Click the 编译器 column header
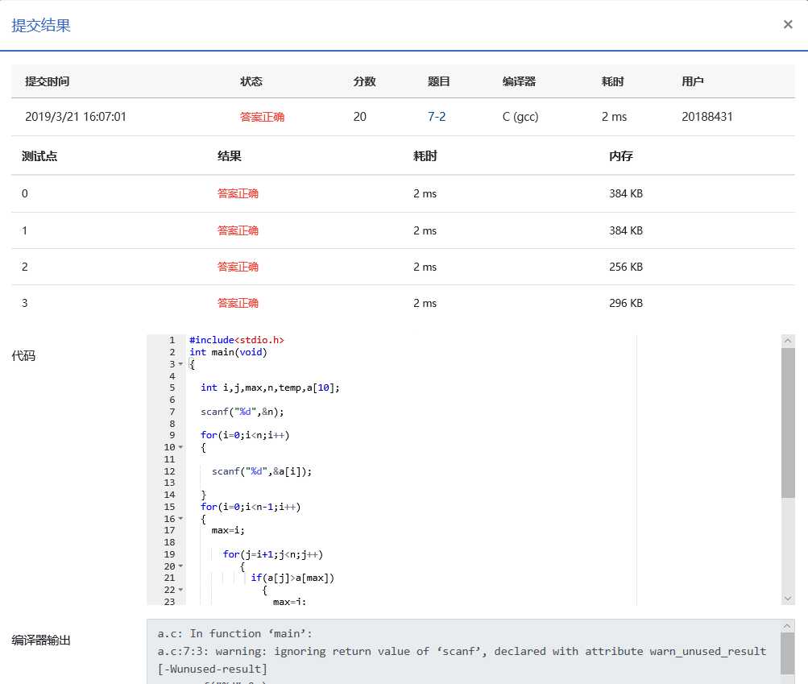Image resolution: width=808 pixels, height=684 pixels. [x=520, y=81]
